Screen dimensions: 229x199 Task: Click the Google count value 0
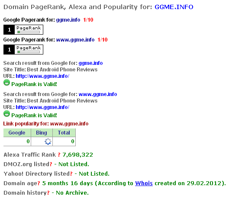pos(28,141)
